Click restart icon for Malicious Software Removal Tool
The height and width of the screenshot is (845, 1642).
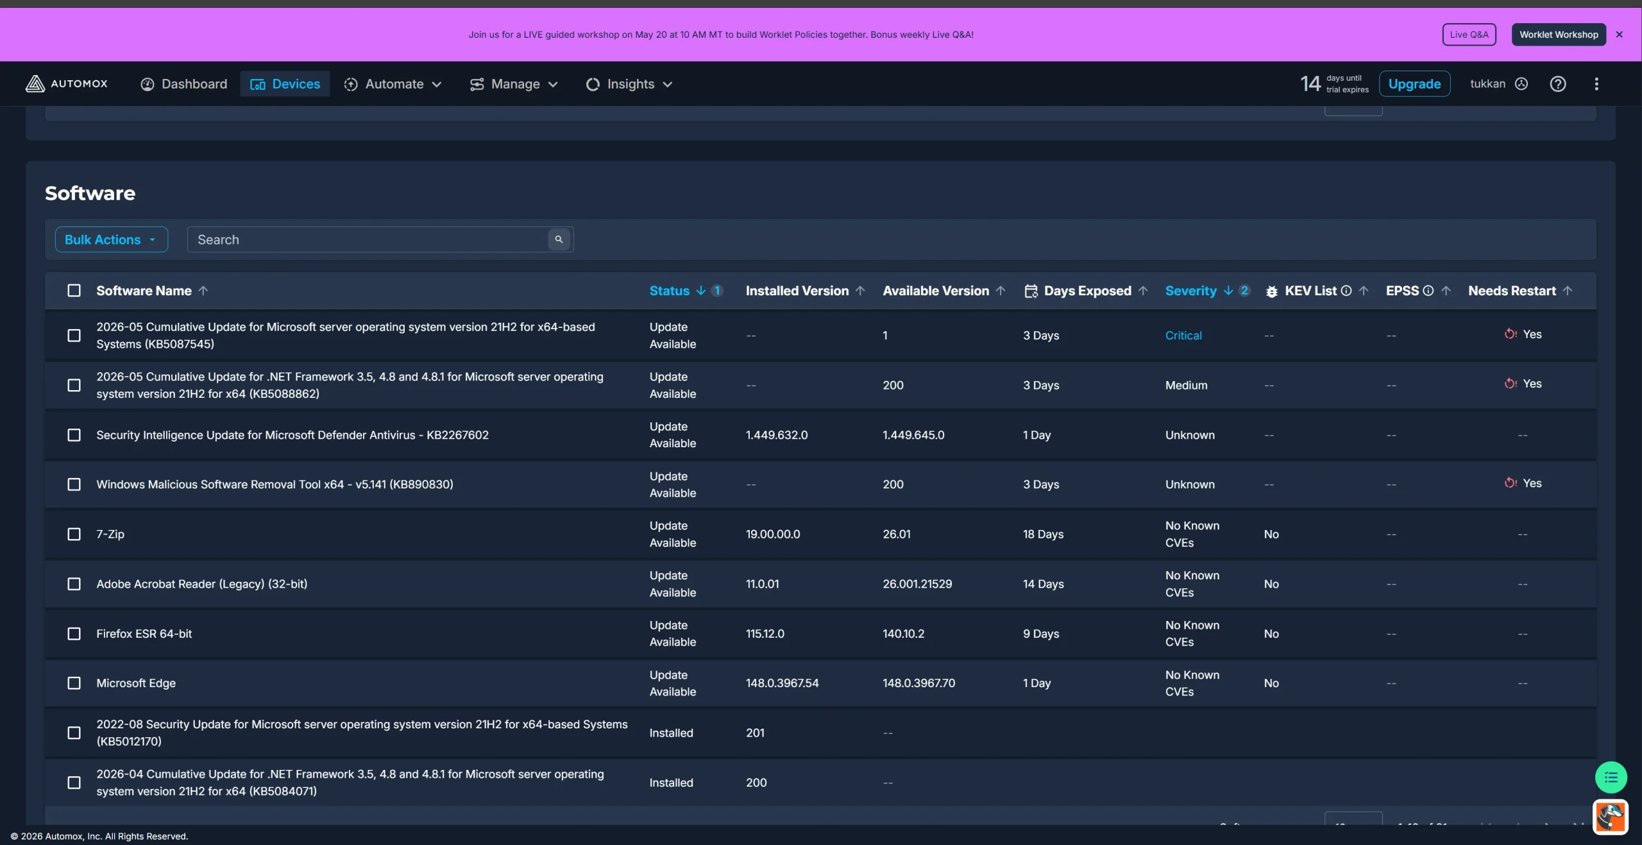(x=1511, y=483)
